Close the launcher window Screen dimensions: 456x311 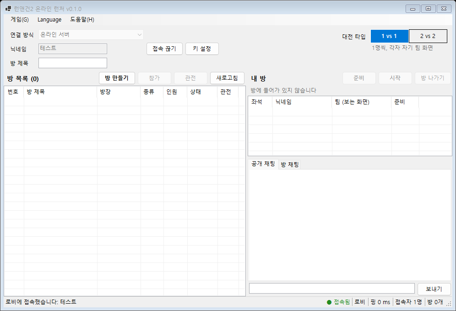(444, 9)
